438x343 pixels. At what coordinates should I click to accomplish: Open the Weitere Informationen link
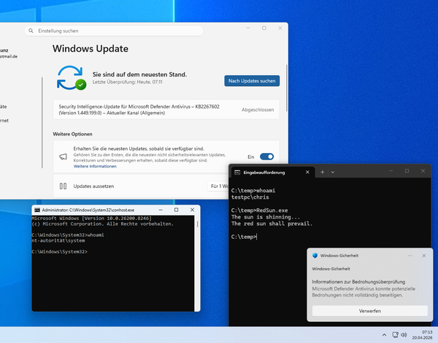point(95,166)
